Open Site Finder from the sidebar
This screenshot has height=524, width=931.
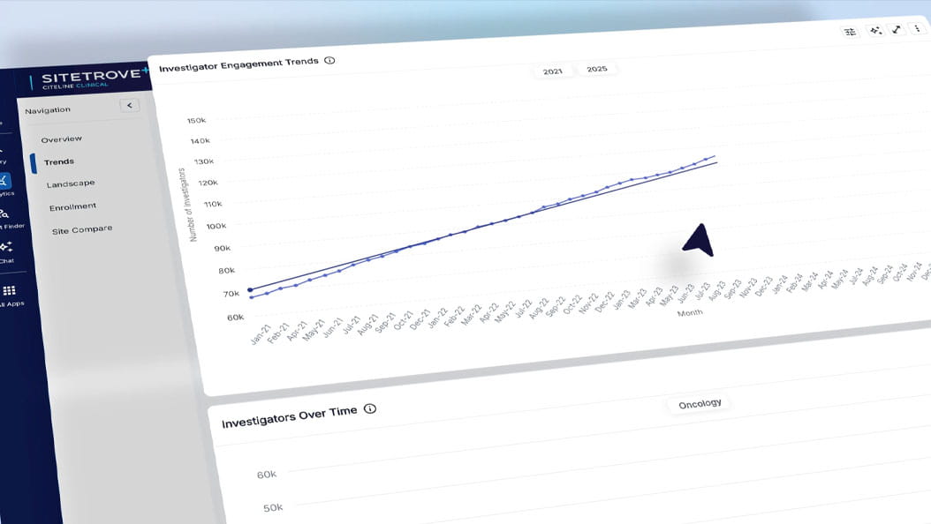point(5,215)
